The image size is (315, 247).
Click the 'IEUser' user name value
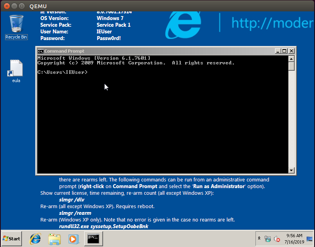104,31
